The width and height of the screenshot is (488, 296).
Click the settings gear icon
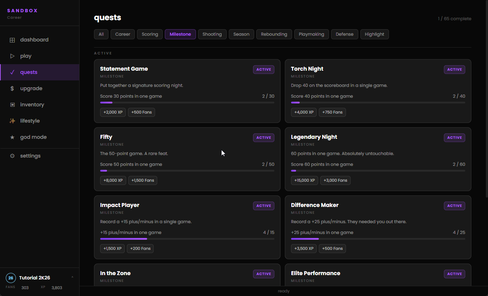(x=12, y=156)
